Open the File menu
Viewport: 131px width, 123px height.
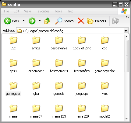(6, 11)
